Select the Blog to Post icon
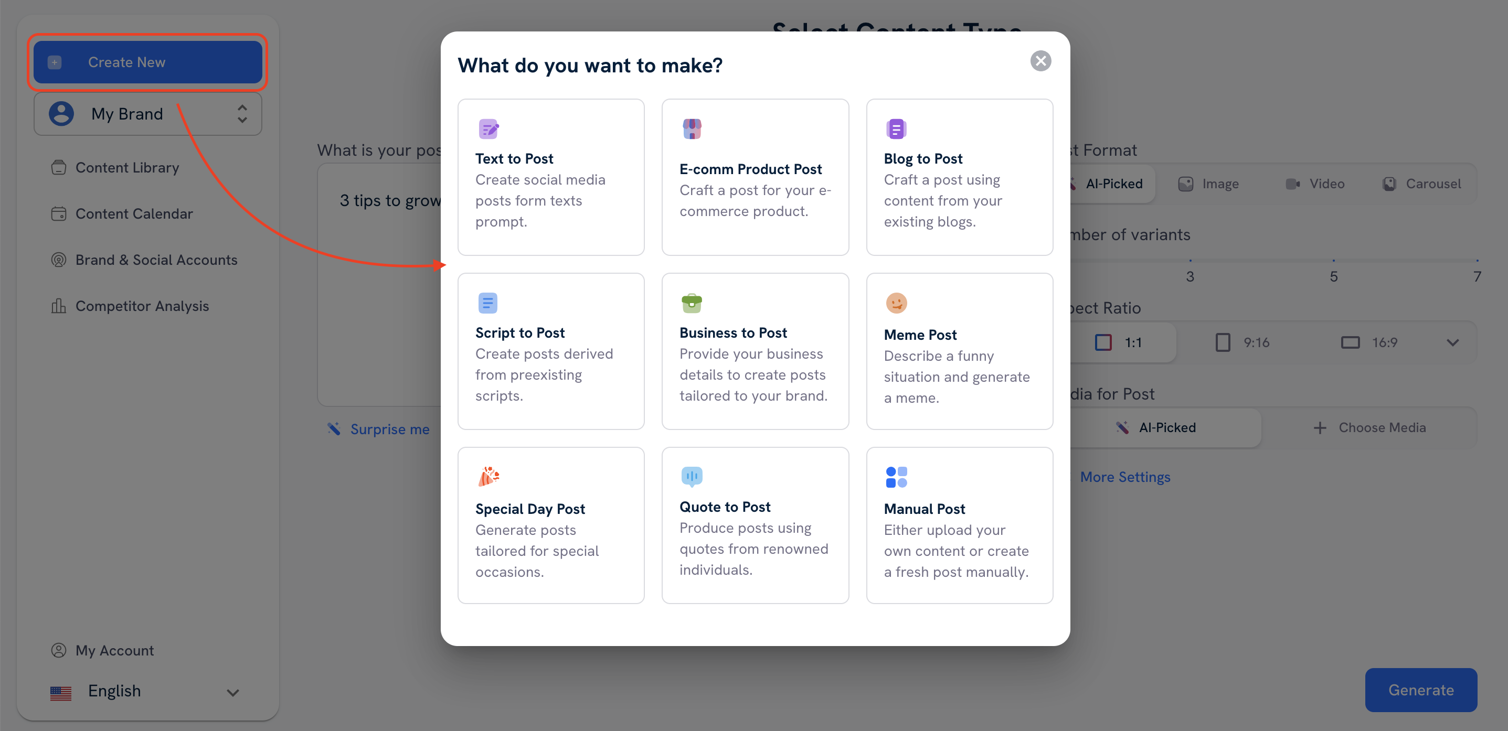The height and width of the screenshot is (731, 1508). [x=895, y=128]
